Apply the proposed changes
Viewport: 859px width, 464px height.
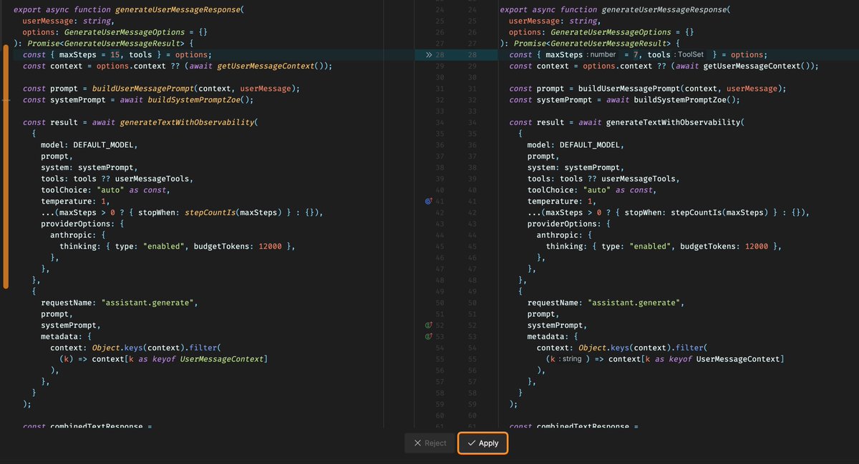(483, 443)
